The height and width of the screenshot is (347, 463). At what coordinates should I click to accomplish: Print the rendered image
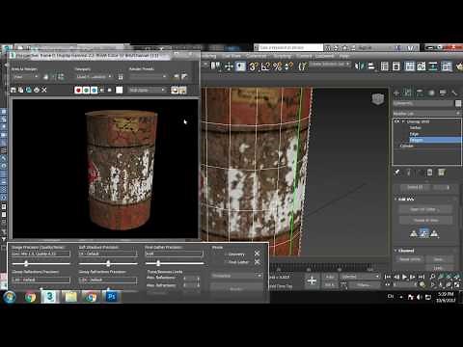click(x=37, y=91)
